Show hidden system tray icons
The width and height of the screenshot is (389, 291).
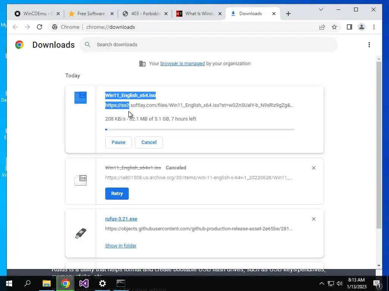(x=321, y=283)
